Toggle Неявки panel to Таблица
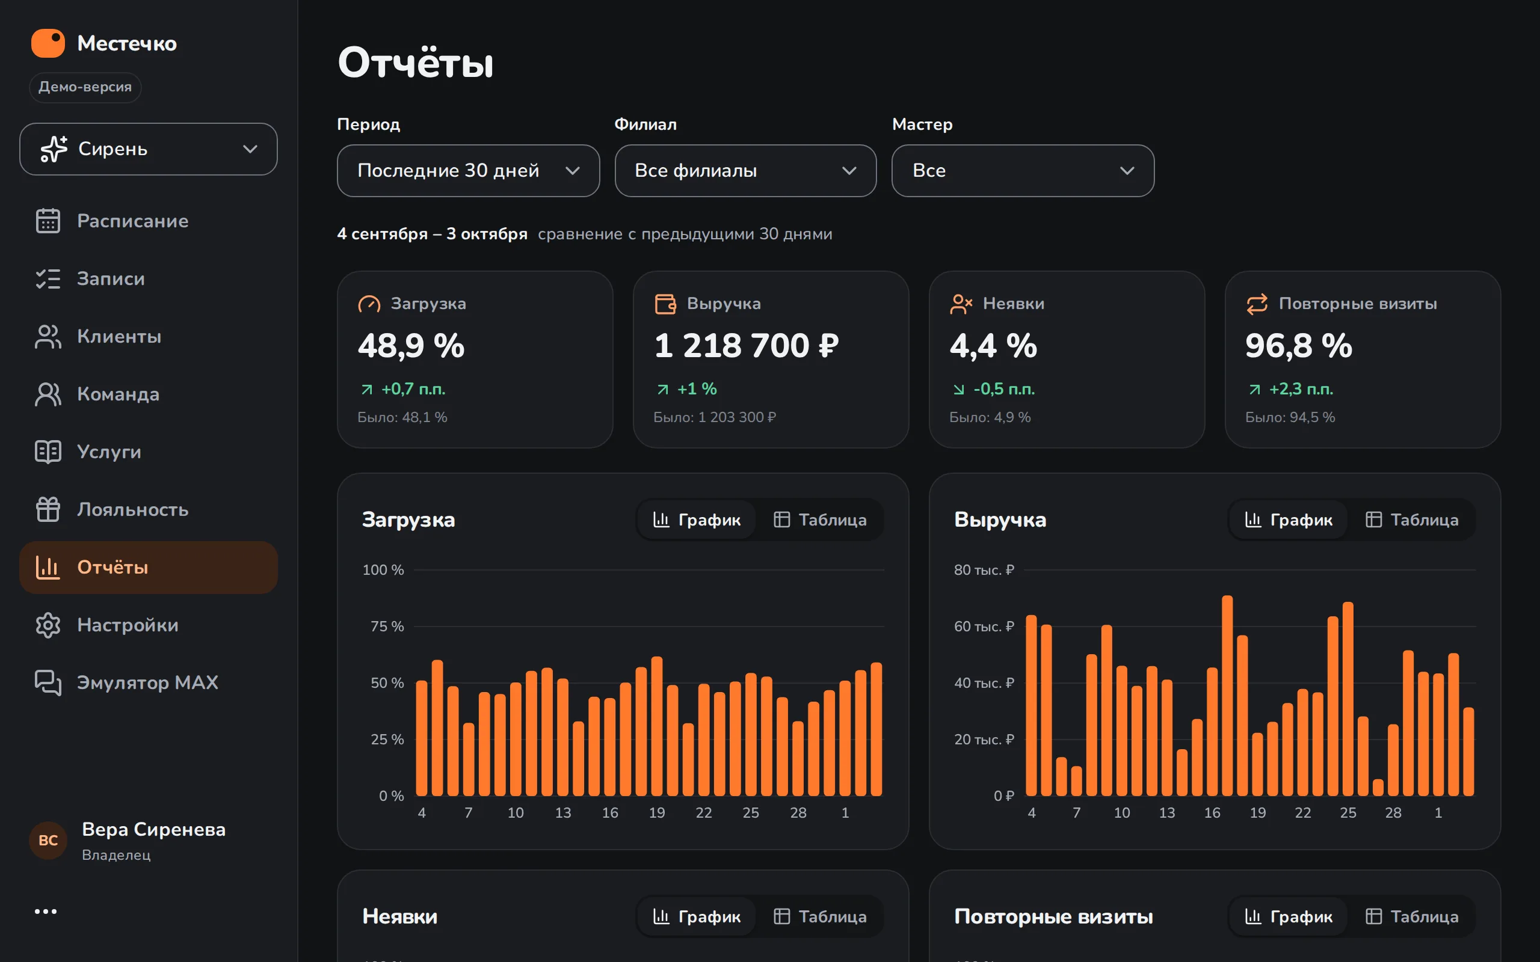The image size is (1540, 962). (x=821, y=916)
